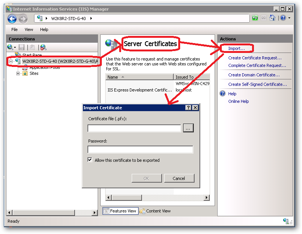Close the Import Certificate dialog with X

pyautogui.click(x=195, y=108)
